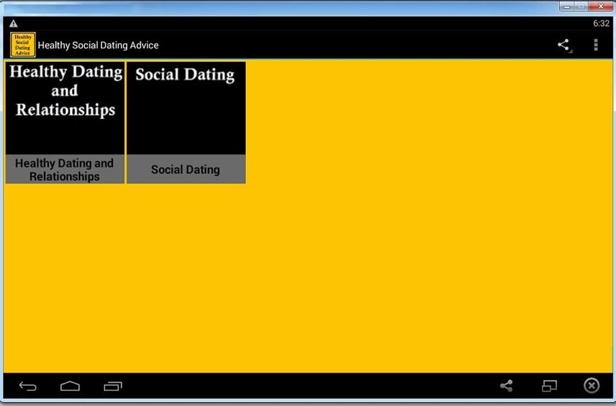616x406 pixels.
Task: Maximize the emulator window
Action: pyautogui.click(x=581, y=7)
